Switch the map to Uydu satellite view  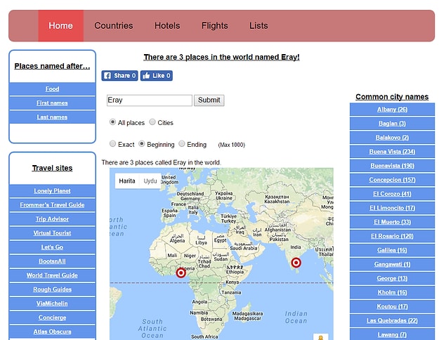pos(150,181)
